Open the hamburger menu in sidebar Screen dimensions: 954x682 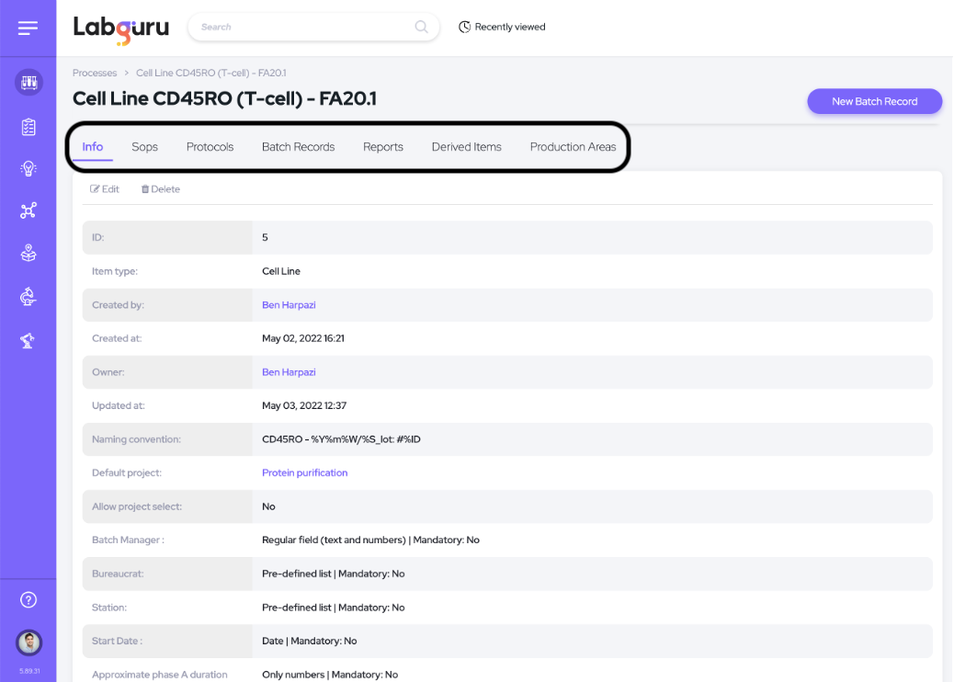click(28, 28)
